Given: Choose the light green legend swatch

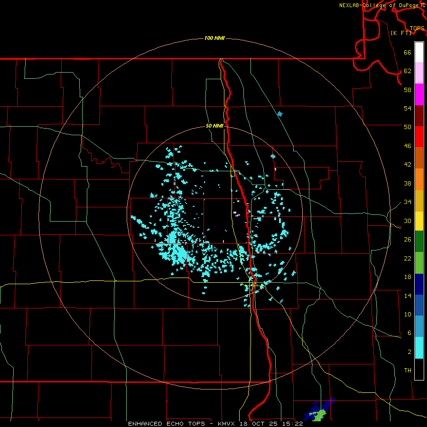Looking at the screenshot, I should [x=419, y=263].
